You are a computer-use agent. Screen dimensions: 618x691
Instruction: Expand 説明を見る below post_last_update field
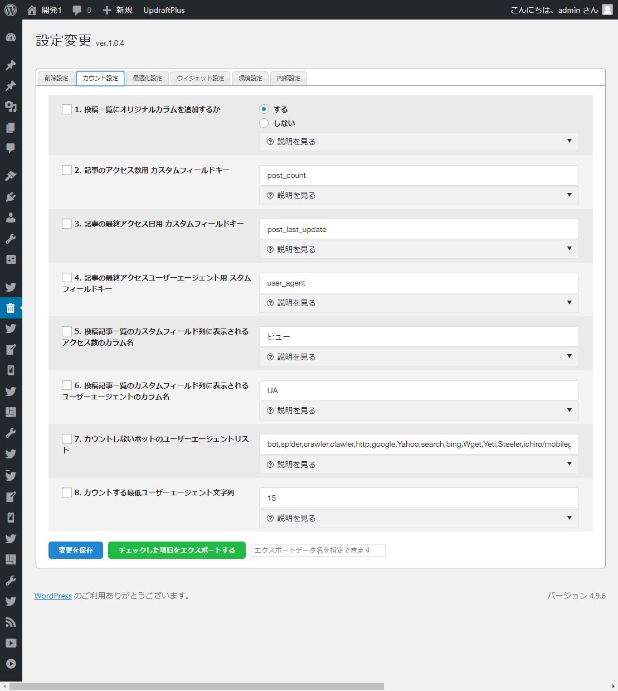click(x=419, y=249)
